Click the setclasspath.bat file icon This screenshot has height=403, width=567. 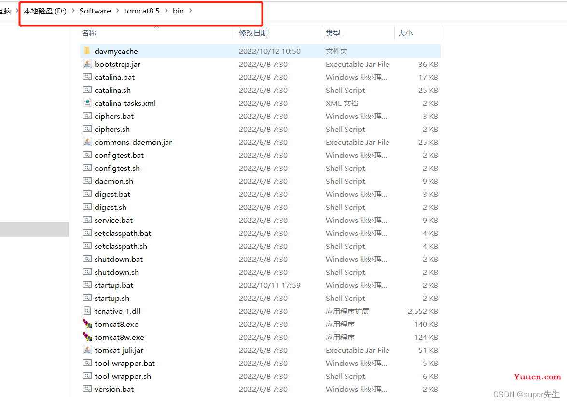tap(87, 233)
